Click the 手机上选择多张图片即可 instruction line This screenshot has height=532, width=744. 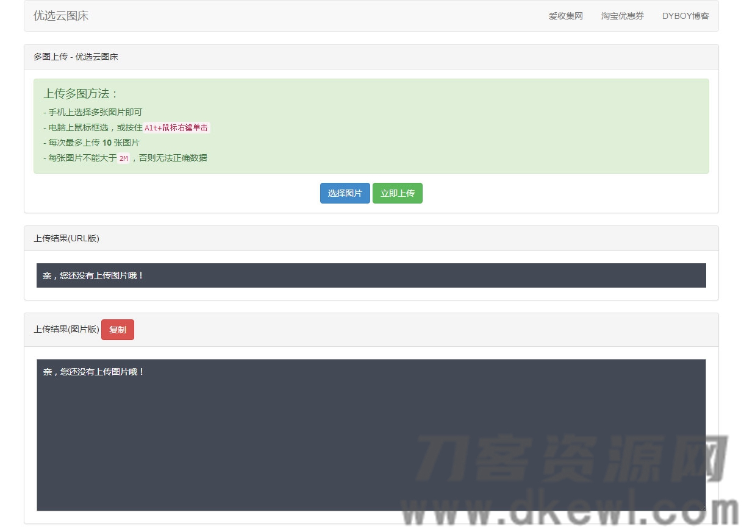coord(95,112)
